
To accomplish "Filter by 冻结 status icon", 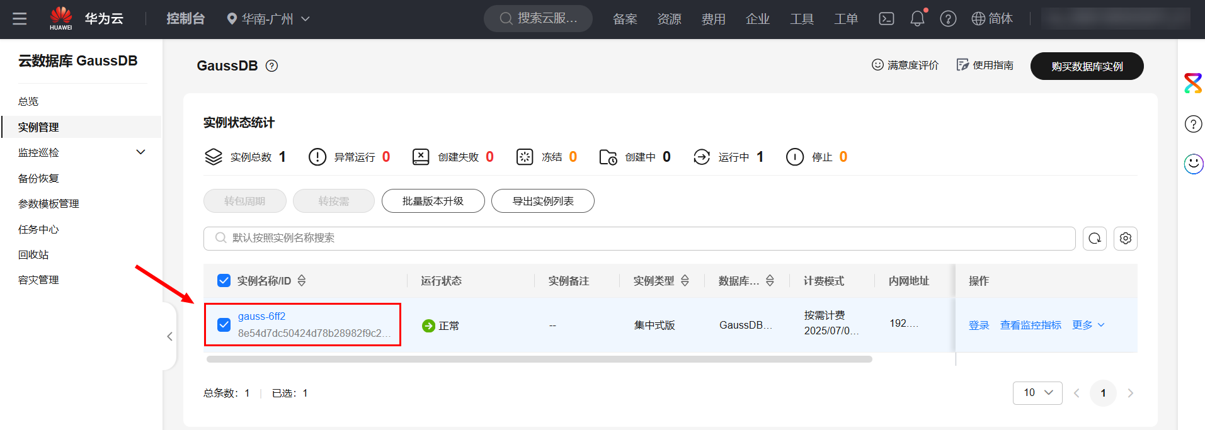I will pyautogui.click(x=525, y=157).
